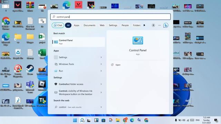Open the Microsoft Edge shortcut in the desktop's left column
Screen dimensions: 221x124
pyautogui.click(x=6, y=39)
